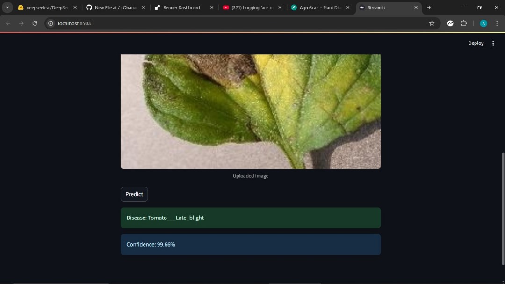505x284 pixels.
Task: Close the deepseek-ai tab
Action: [x=75, y=7]
